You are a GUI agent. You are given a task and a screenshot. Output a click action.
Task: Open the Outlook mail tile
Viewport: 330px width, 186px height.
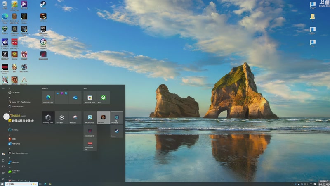click(x=75, y=98)
